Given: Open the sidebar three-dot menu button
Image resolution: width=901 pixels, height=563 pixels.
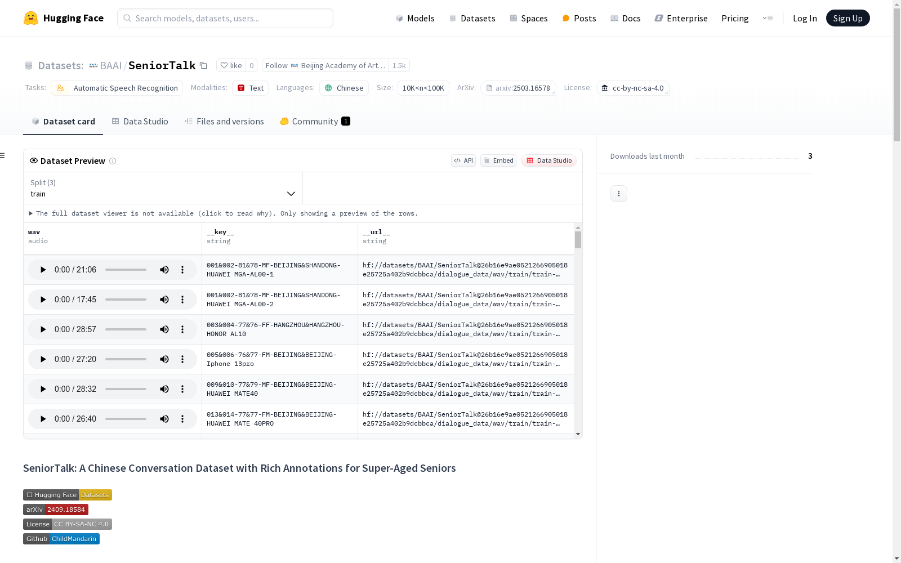Looking at the screenshot, I should pos(619,194).
